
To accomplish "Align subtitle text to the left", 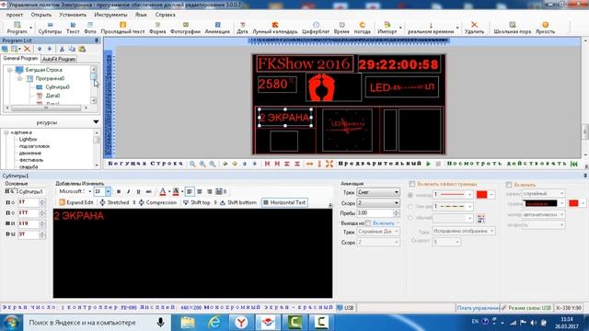I will (190, 191).
